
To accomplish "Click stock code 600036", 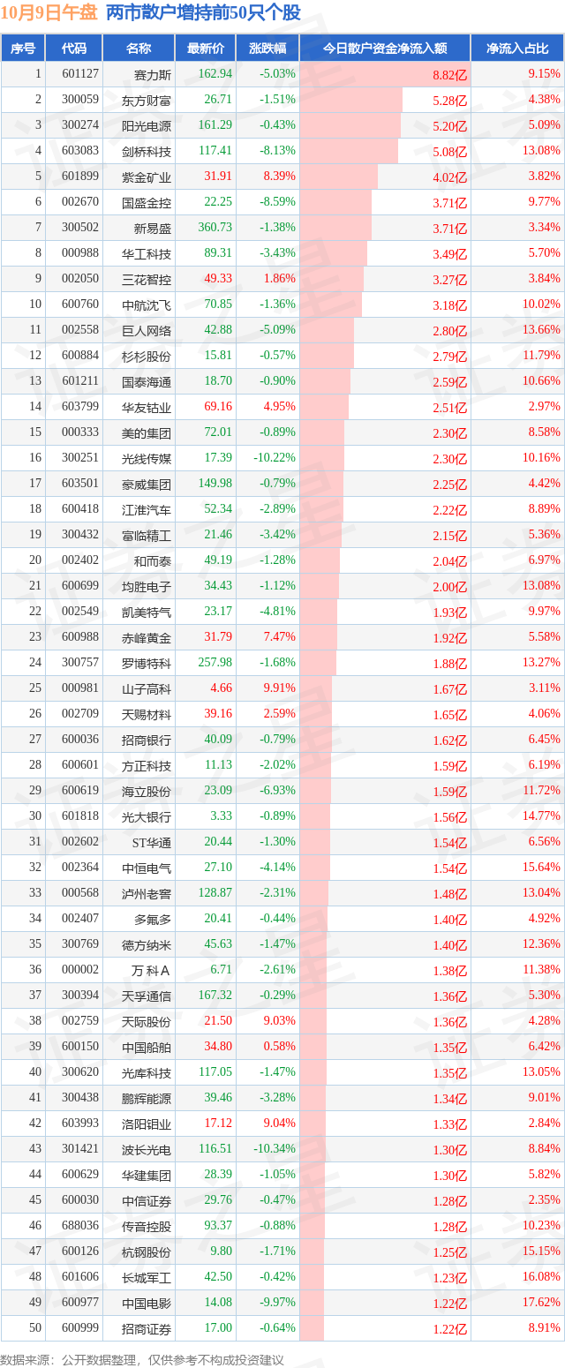I will (x=80, y=740).
